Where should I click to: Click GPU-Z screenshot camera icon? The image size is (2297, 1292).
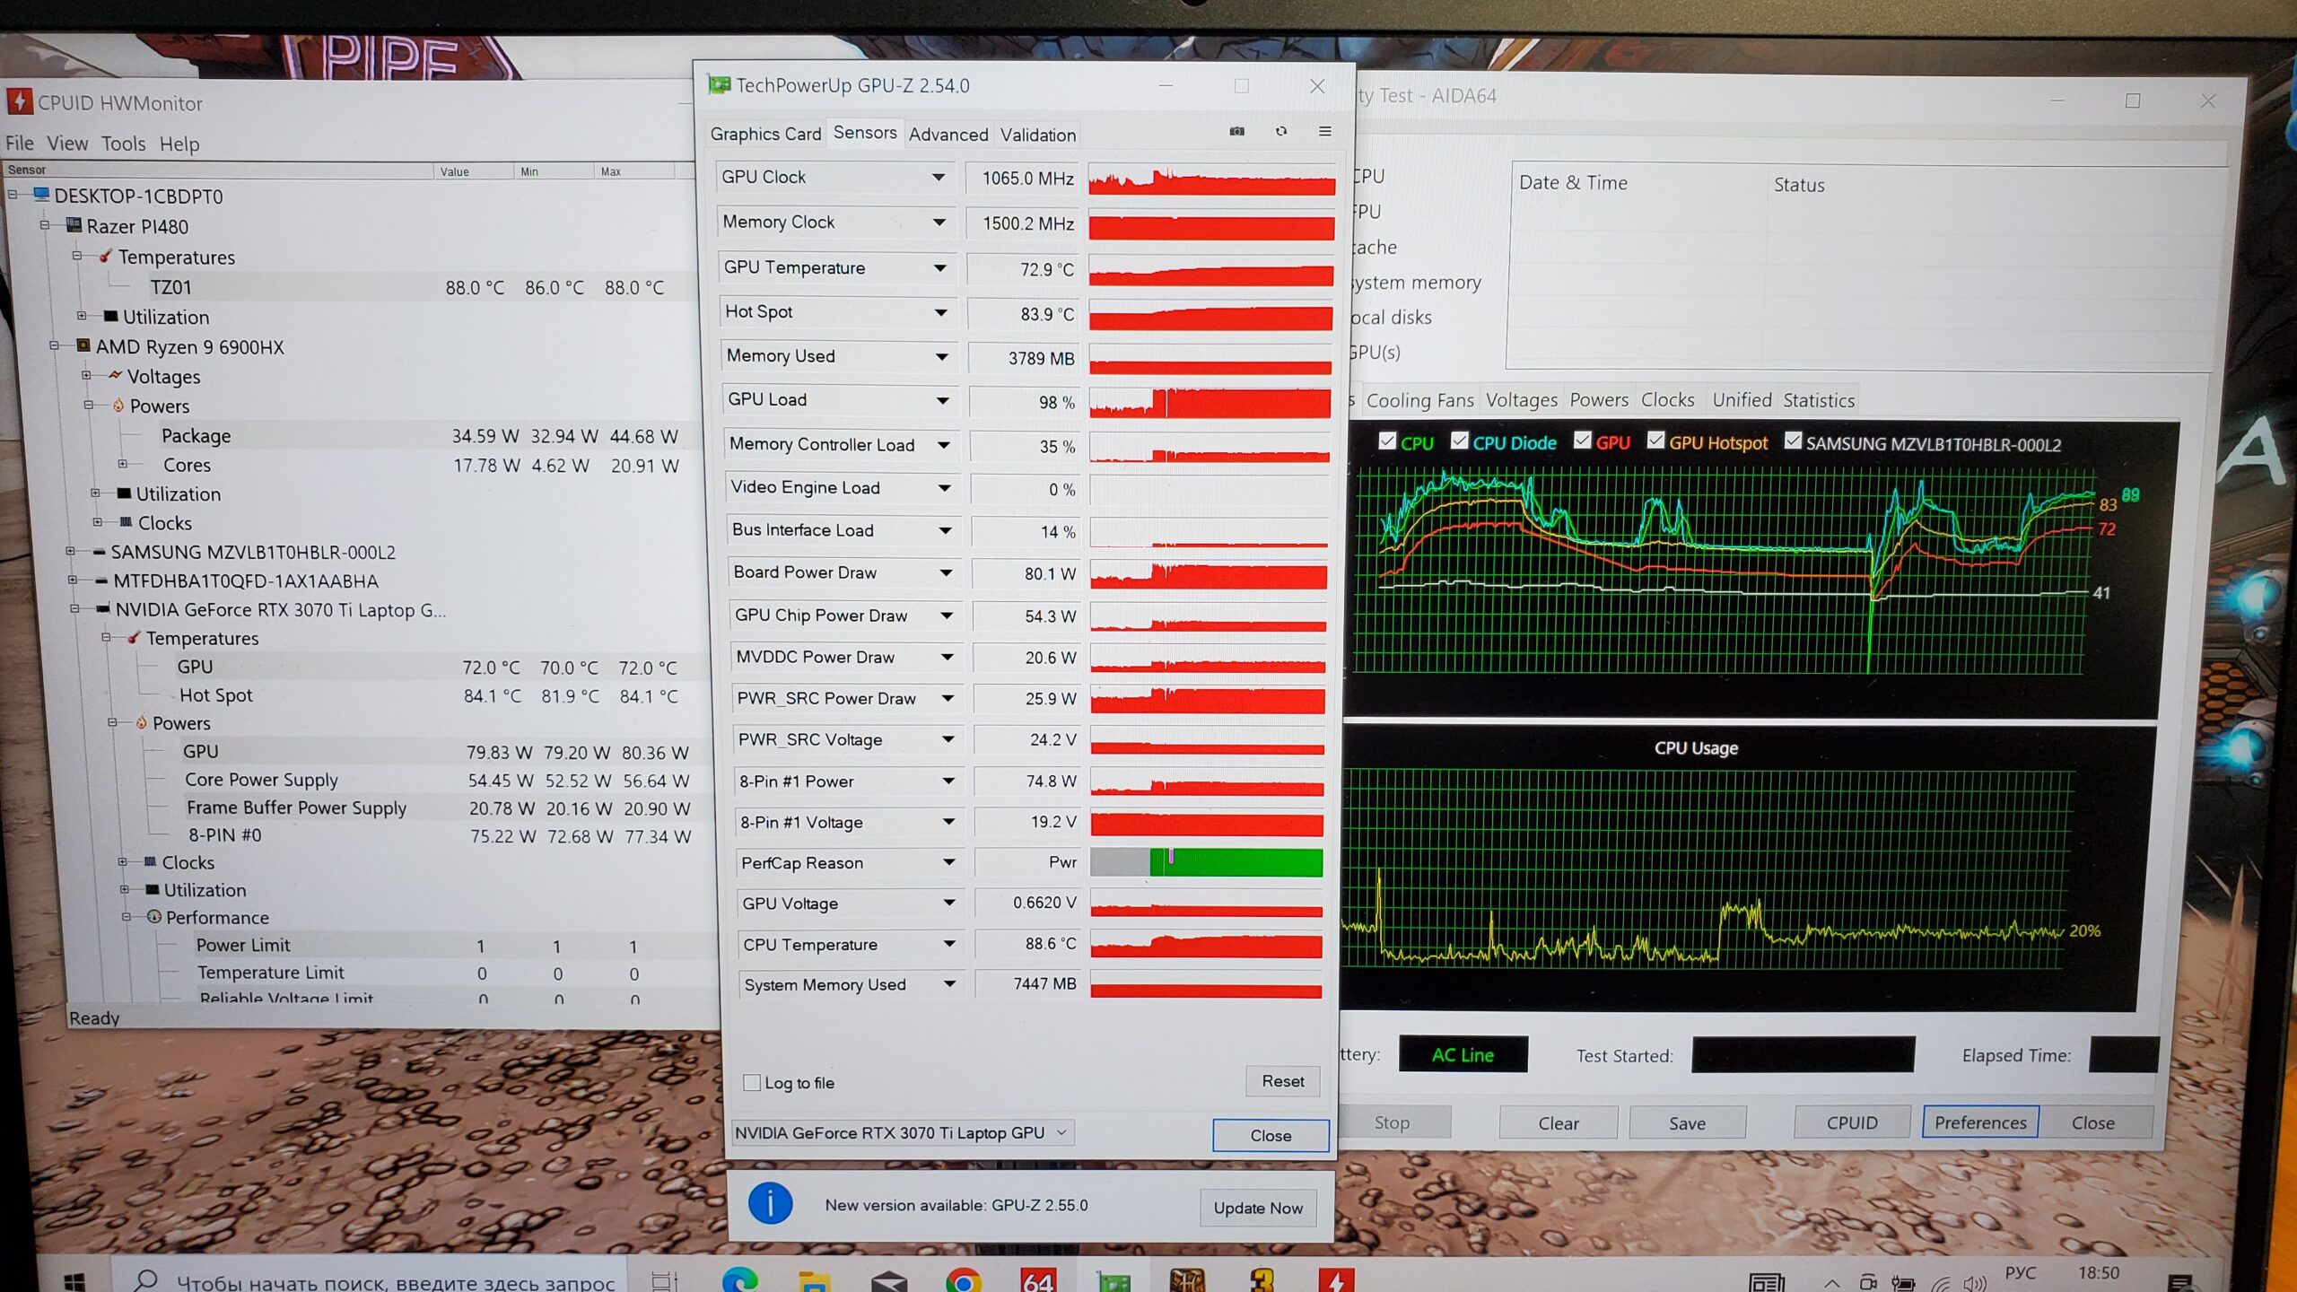tap(1236, 132)
